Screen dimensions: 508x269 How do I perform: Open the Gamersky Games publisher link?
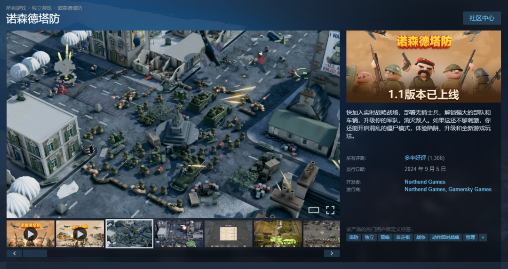click(470, 189)
